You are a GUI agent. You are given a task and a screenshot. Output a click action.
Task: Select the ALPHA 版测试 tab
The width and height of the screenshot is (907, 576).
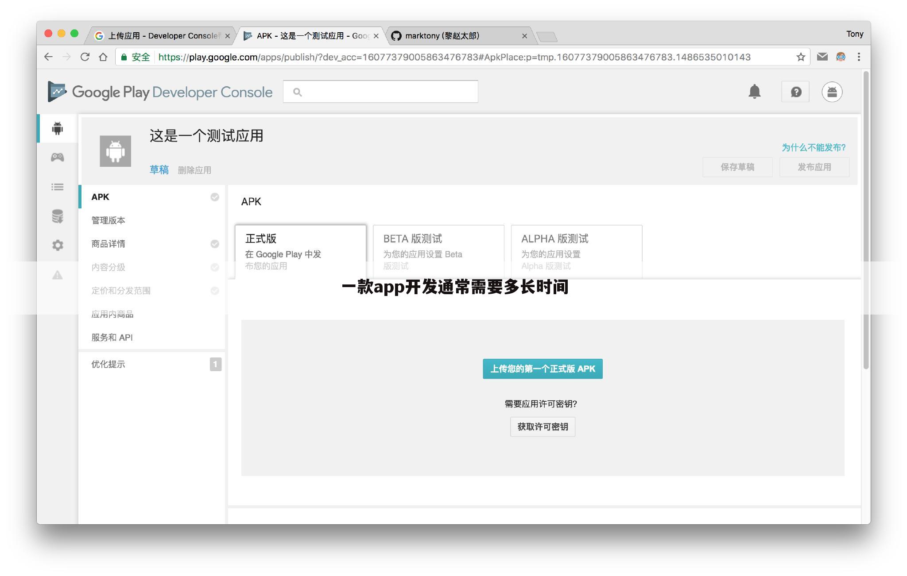576,252
